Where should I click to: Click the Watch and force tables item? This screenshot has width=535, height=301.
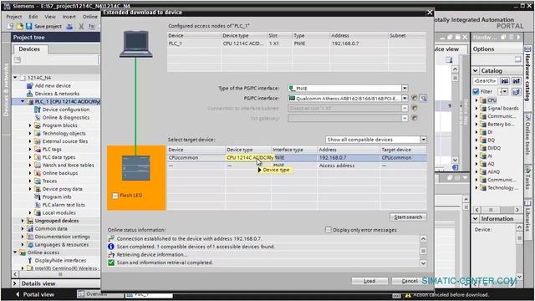click(68, 166)
